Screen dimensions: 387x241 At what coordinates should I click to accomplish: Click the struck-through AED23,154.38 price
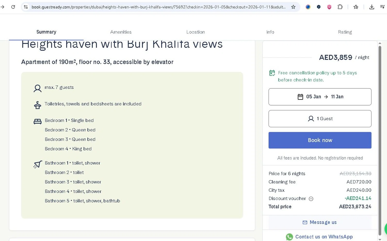[x=356, y=174]
